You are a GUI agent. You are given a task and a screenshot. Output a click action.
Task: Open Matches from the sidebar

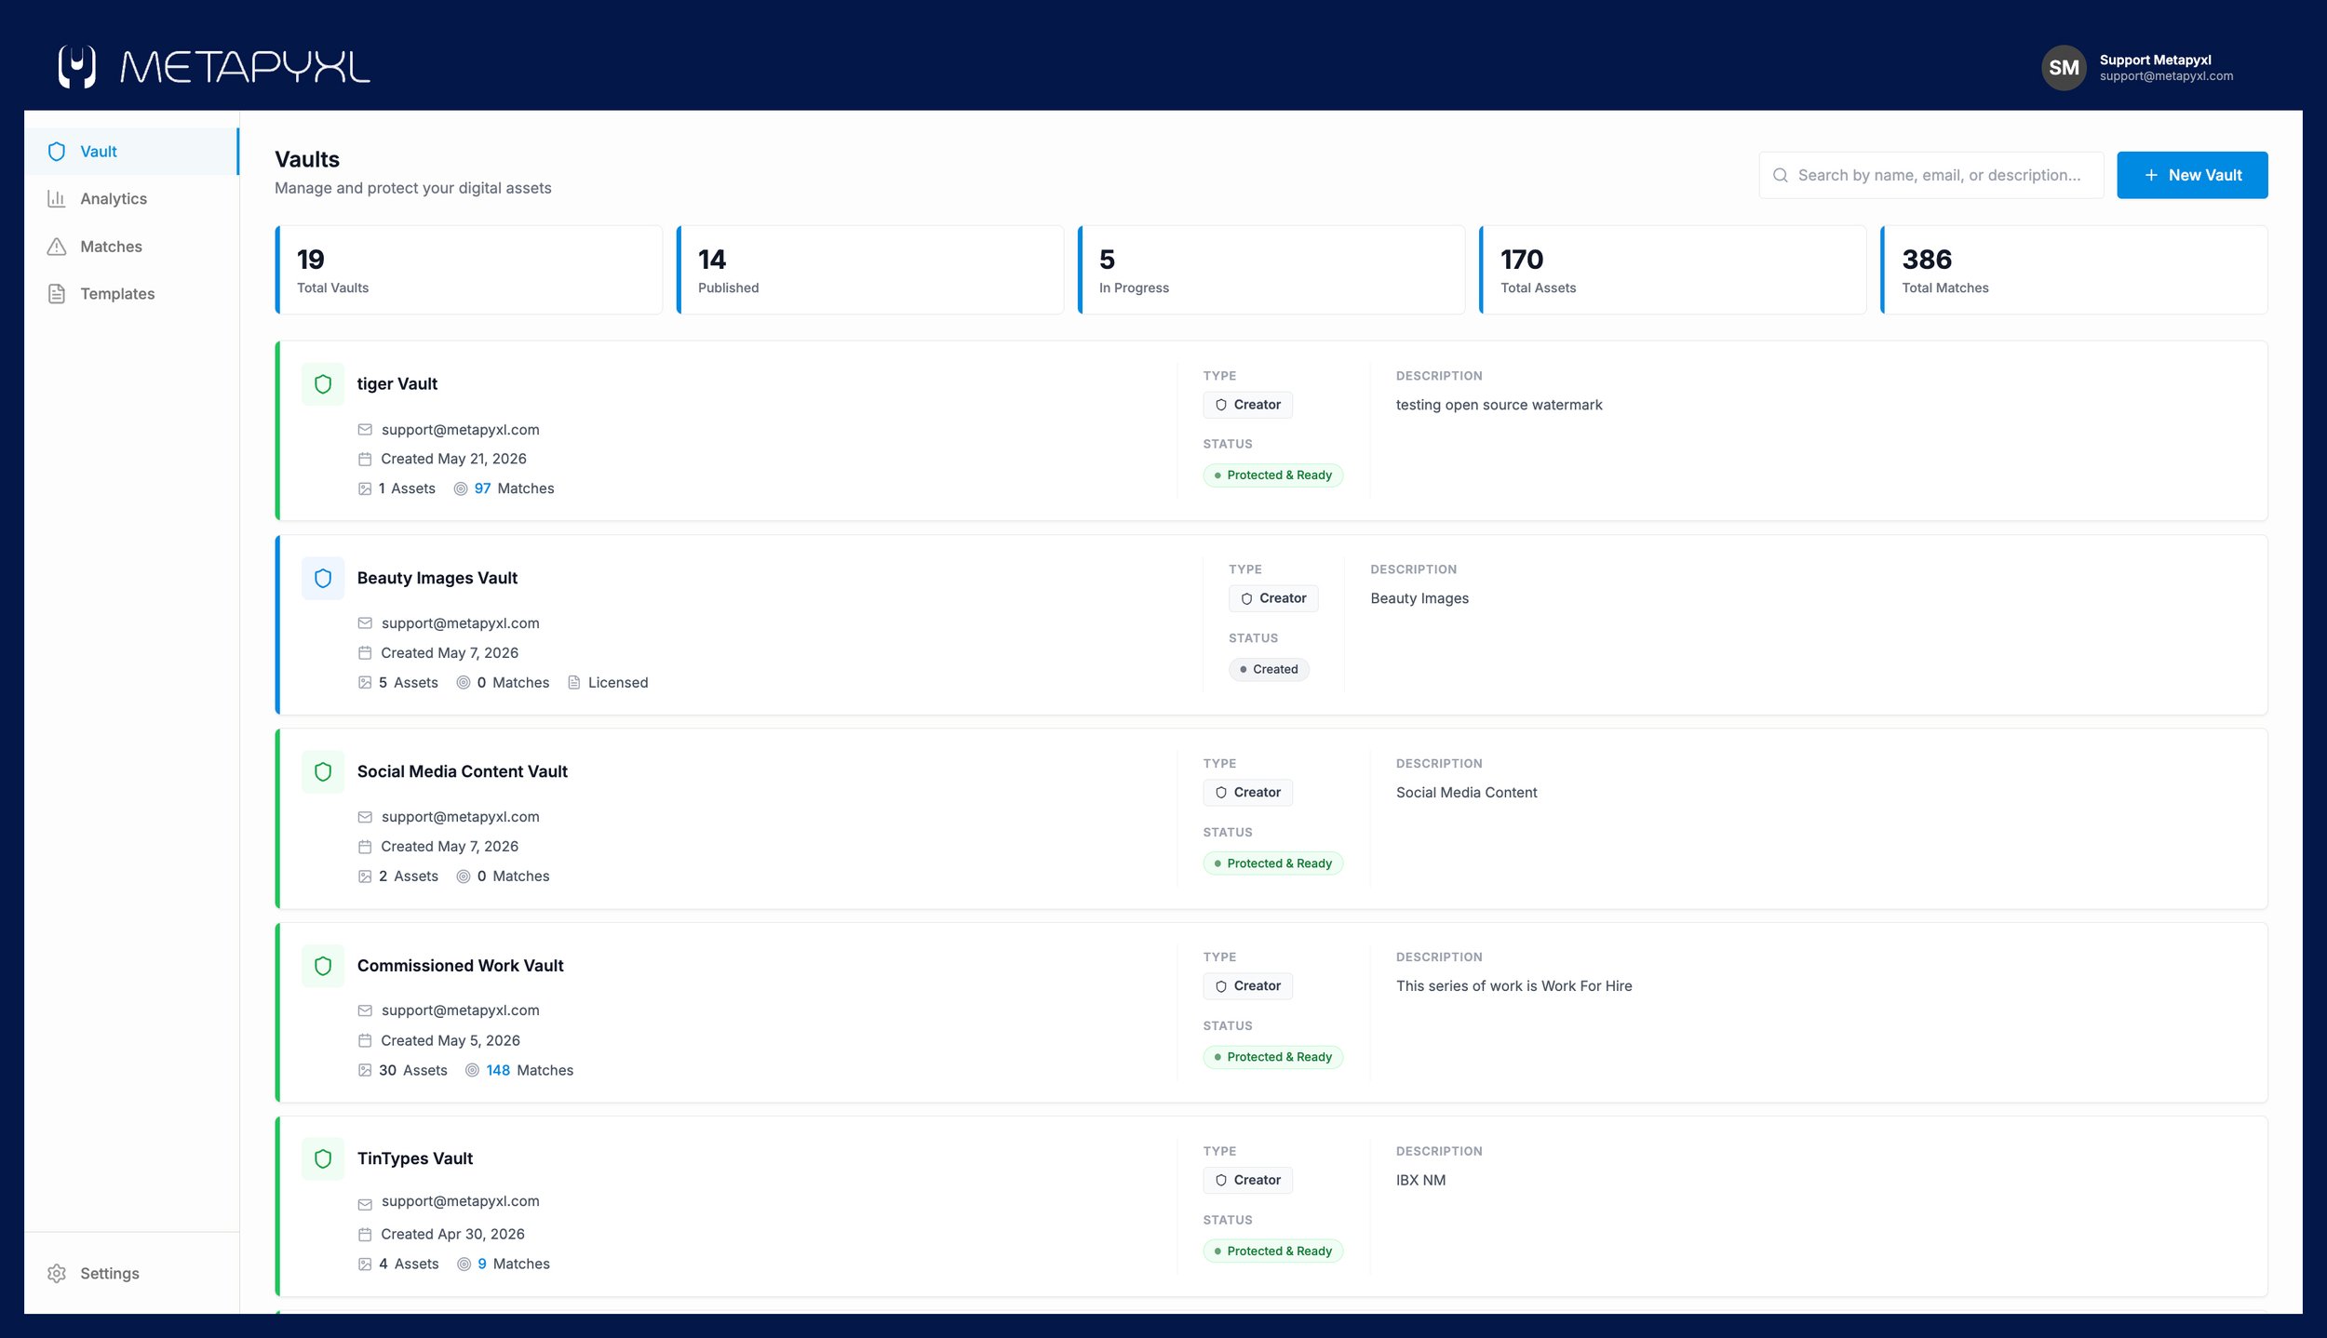(x=131, y=247)
